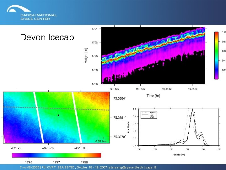
Task: Click the 'Time [hr]' axis label
Action: coord(153,96)
